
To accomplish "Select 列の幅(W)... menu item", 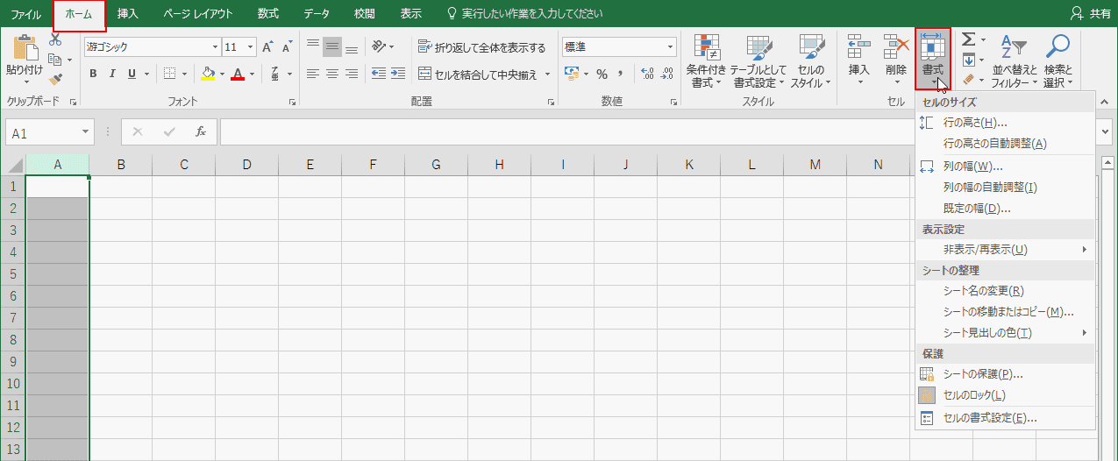I will tap(1005, 167).
